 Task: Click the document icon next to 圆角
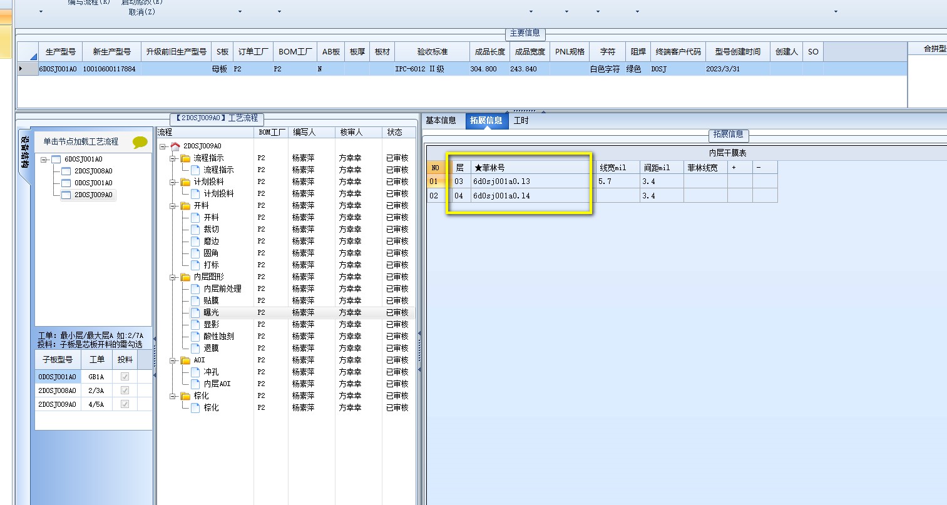coord(195,253)
